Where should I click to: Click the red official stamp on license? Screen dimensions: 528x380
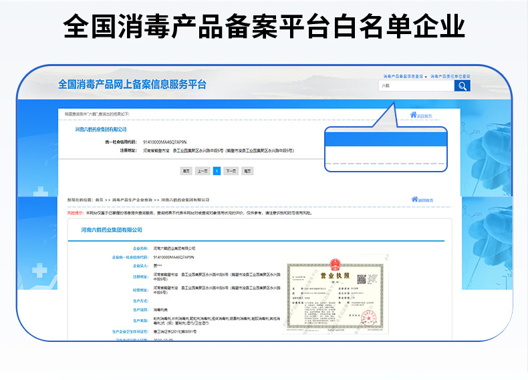click(x=368, y=317)
